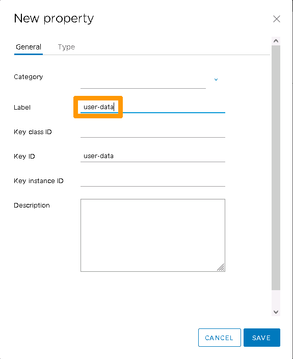Focus the Key instance ID field
Image resolution: width=293 pixels, height=359 pixels.
tap(153, 181)
